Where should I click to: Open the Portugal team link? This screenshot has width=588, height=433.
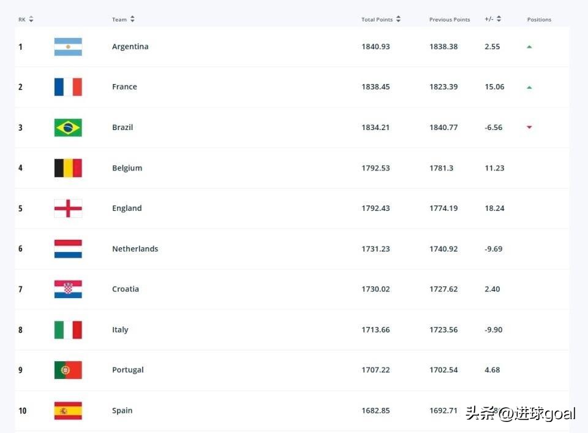pyautogui.click(x=127, y=370)
